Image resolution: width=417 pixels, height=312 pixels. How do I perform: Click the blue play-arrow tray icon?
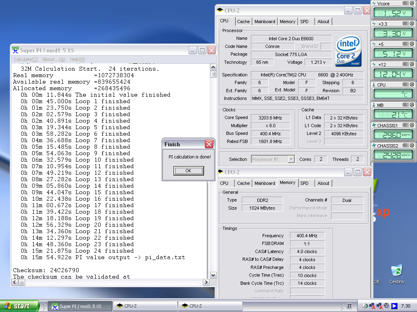point(394,306)
